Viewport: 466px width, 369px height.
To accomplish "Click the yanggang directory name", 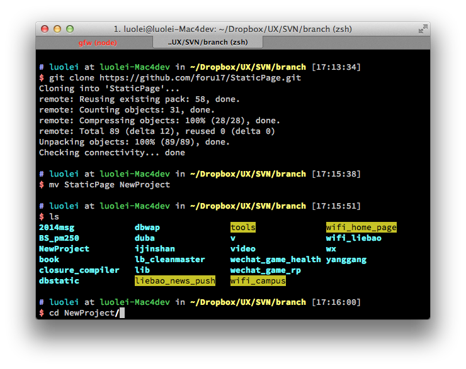I will point(346,260).
